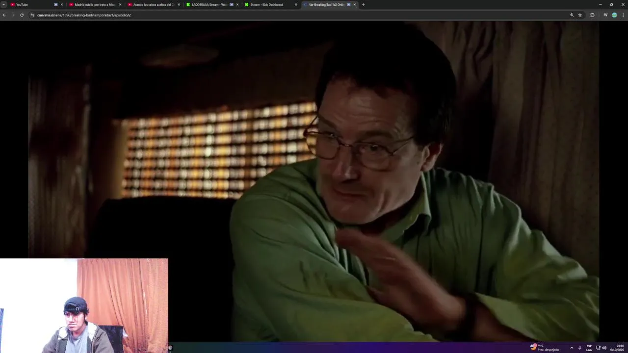The image size is (628, 353).
Task: Change the ESP LAA keyboard language
Action: click(589, 348)
